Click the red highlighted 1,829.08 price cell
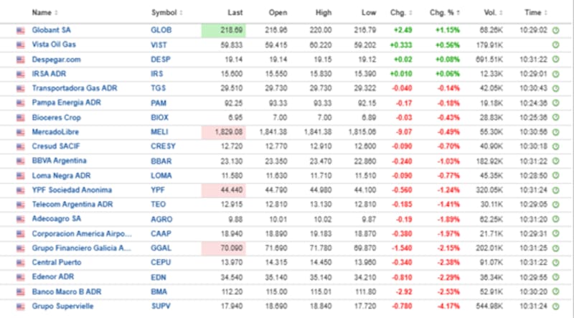This screenshot has width=574, height=318. point(223,131)
